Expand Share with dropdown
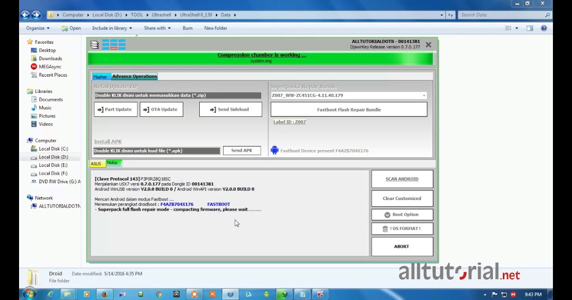 point(157,28)
